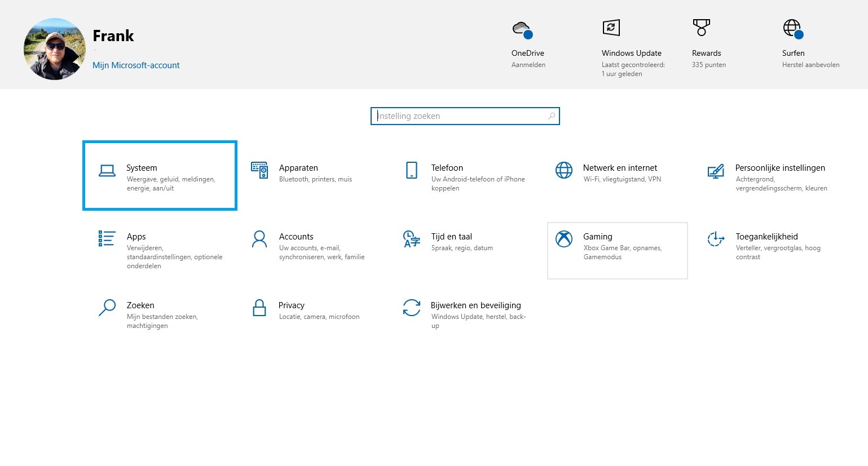Open the Systeem laptop icon
The width and height of the screenshot is (868, 466).
pyautogui.click(x=107, y=171)
